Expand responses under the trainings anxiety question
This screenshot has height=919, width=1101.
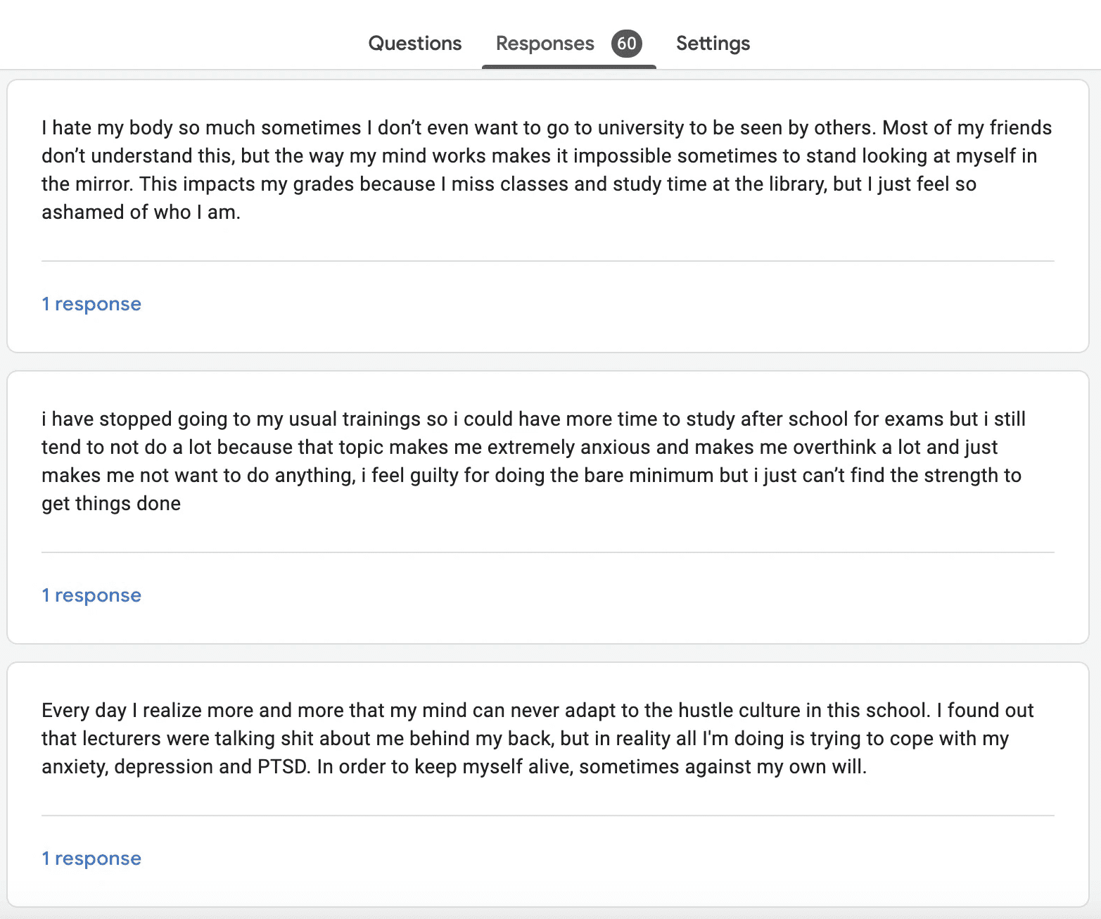pos(91,595)
